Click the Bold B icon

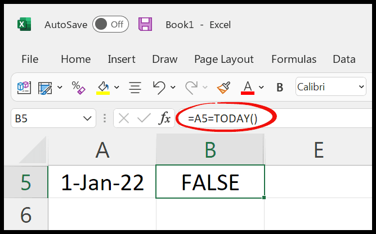click(x=280, y=88)
